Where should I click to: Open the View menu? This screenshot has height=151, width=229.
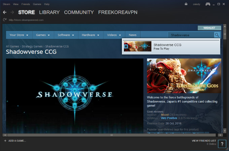[16, 4]
